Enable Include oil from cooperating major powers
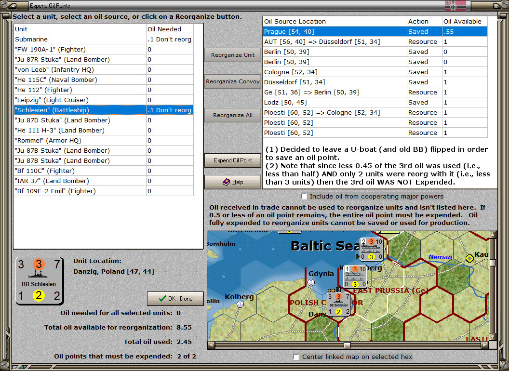The height and width of the screenshot is (371, 509). (x=304, y=197)
